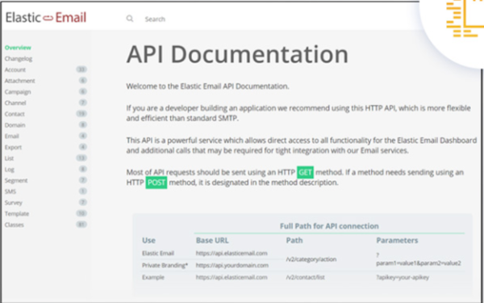484x303 pixels.
Task: Open the Email section in sidebar
Action: click(x=12, y=137)
